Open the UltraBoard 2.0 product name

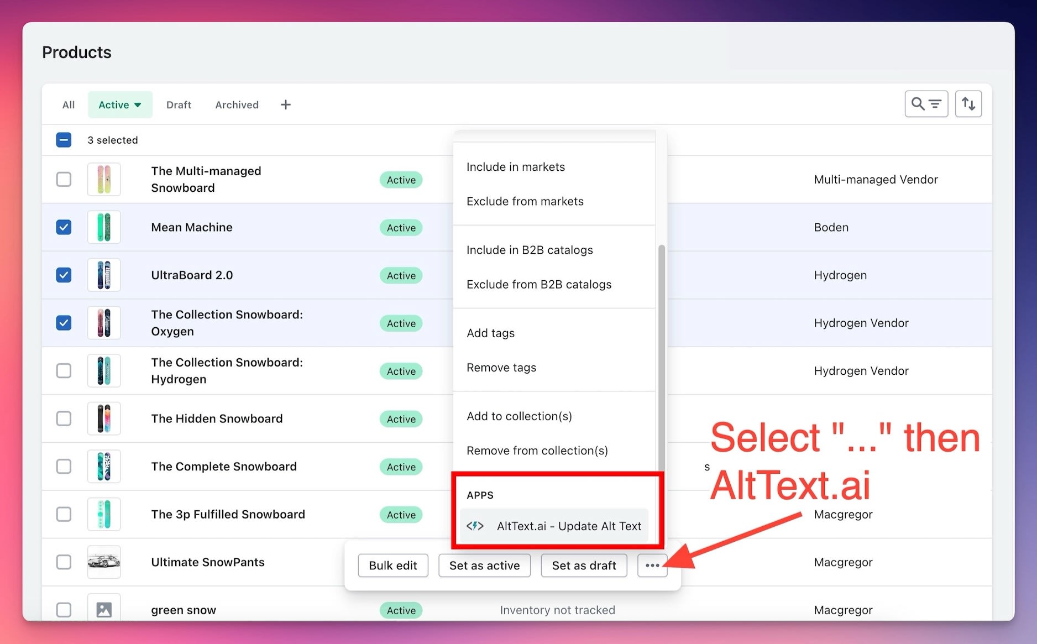pos(192,275)
